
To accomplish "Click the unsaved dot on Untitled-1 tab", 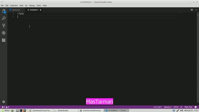I will pos(40,10).
